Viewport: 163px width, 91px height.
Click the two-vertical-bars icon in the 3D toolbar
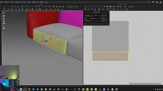point(57,7)
